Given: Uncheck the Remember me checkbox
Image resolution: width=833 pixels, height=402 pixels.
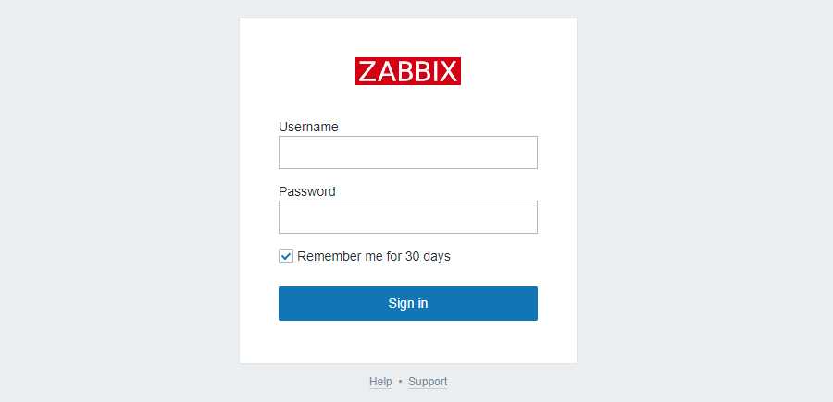Looking at the screenshot, I should pos(286,257).
